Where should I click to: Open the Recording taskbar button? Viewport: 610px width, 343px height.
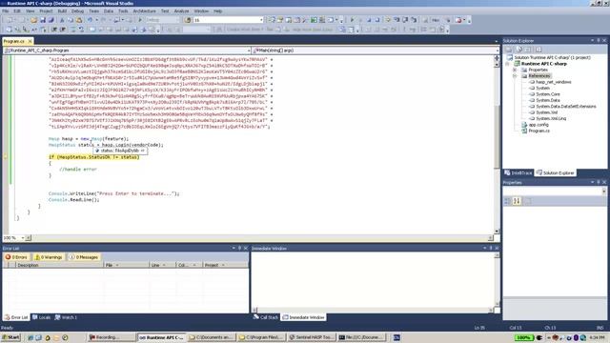pyautogui.click(x=111, y=337)
